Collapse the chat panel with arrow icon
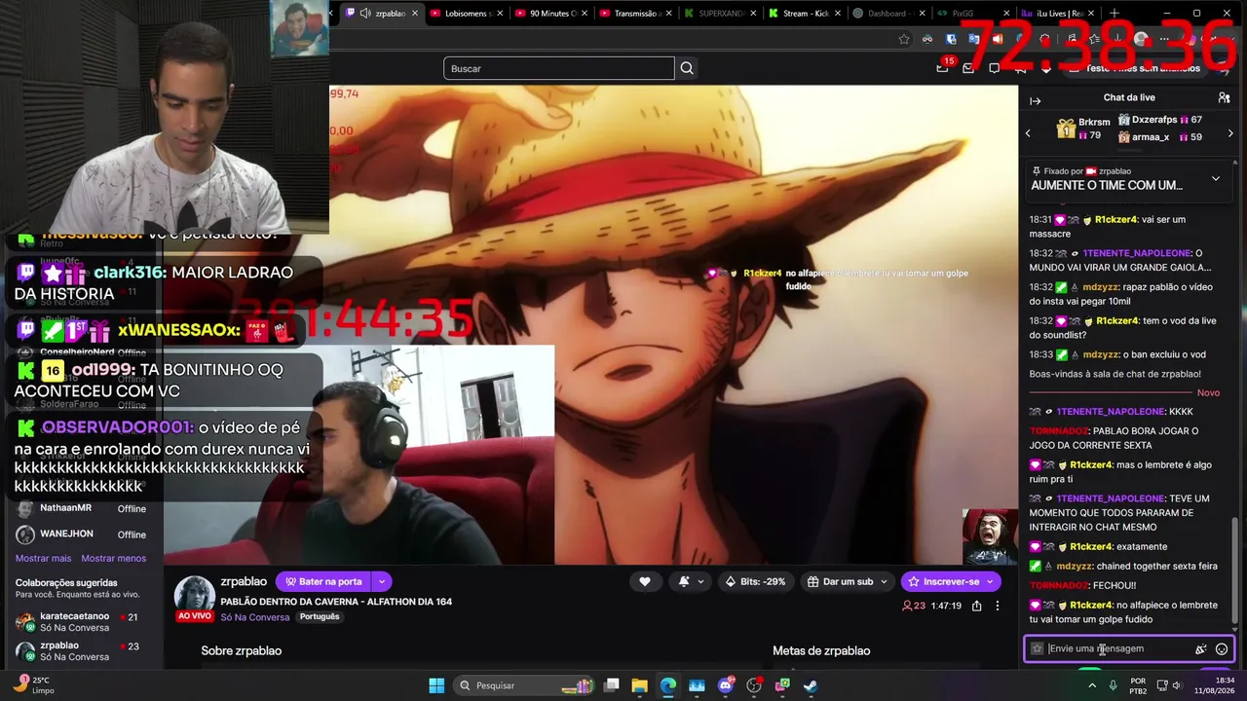 1036,100
